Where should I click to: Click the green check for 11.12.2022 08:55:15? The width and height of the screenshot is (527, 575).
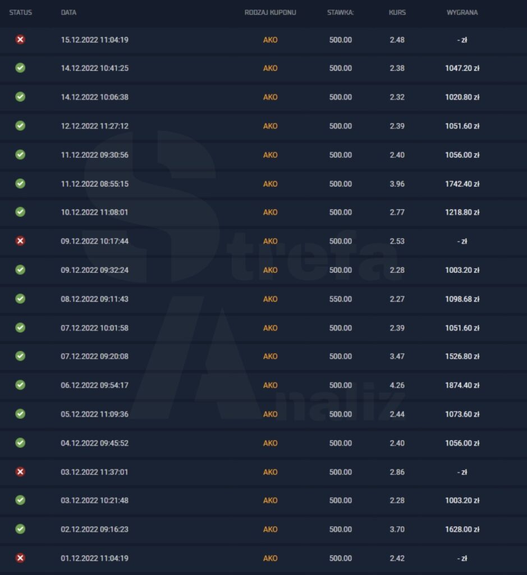pos(21,184)
